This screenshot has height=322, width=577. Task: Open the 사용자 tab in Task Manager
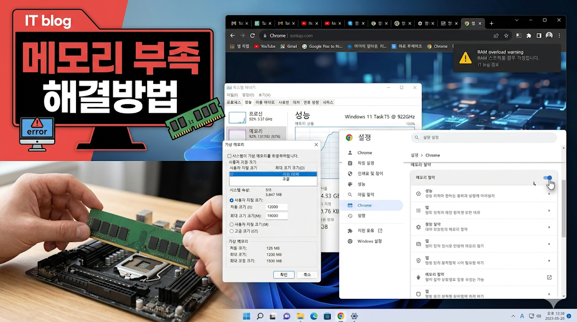[284, 102]
